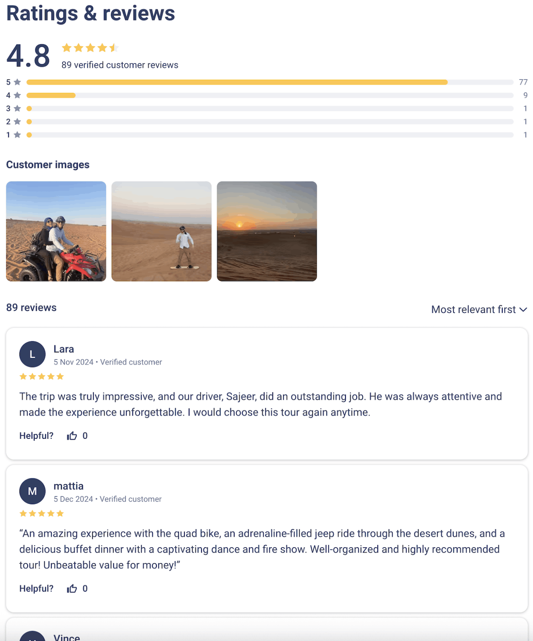
Task: Click the 3 star rating row icon
Action: (x=17, y=108)
